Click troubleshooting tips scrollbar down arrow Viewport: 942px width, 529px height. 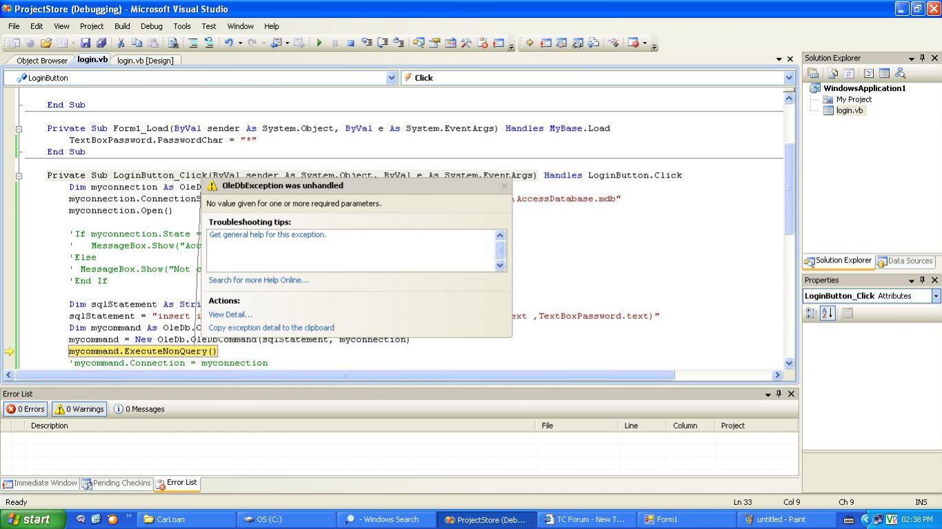click(x=501, y=265)
